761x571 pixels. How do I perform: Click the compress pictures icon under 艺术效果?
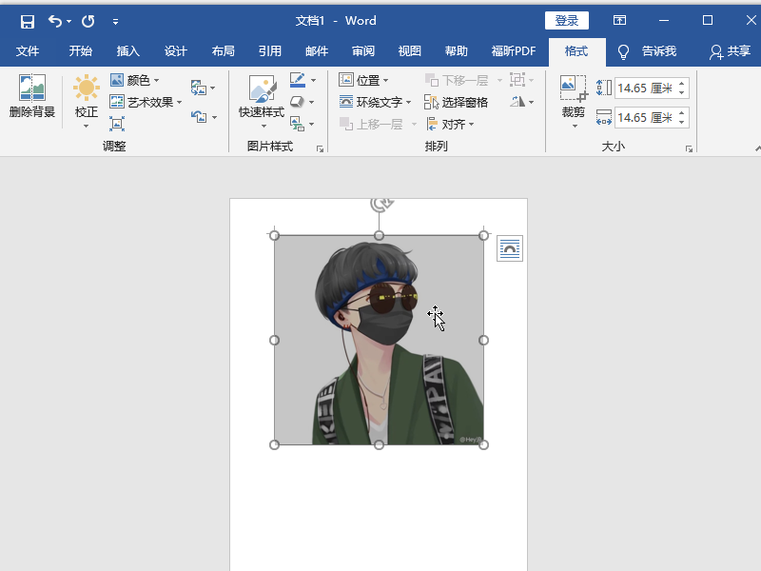pos(117,124)
